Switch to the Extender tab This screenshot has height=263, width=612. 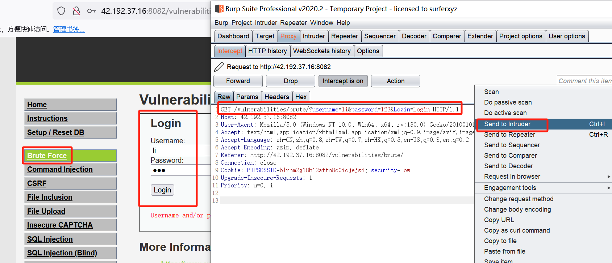click(x=480, y=36)
